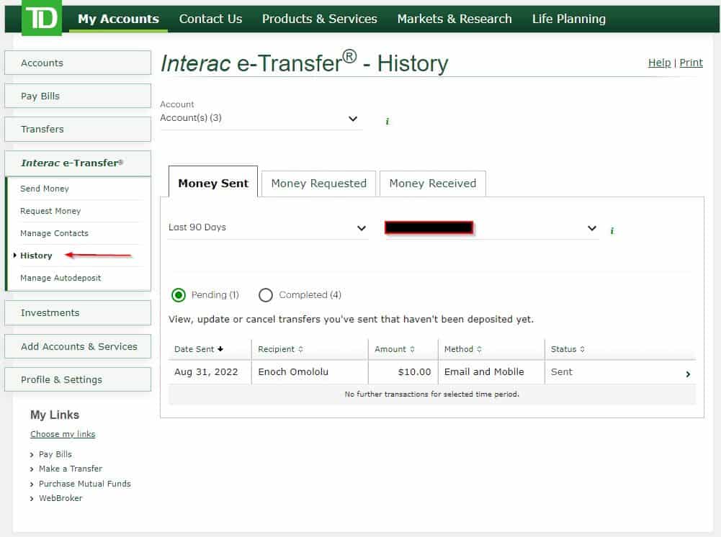Select Send Money in sidebar
The height and width of the screenshot is (537, 721).
click(x=45, y=189)
